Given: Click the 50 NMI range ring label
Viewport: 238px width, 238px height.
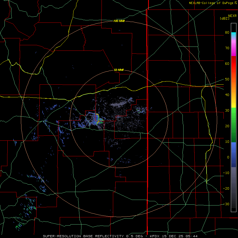Looking at the screenshot, I should [119, 70].
